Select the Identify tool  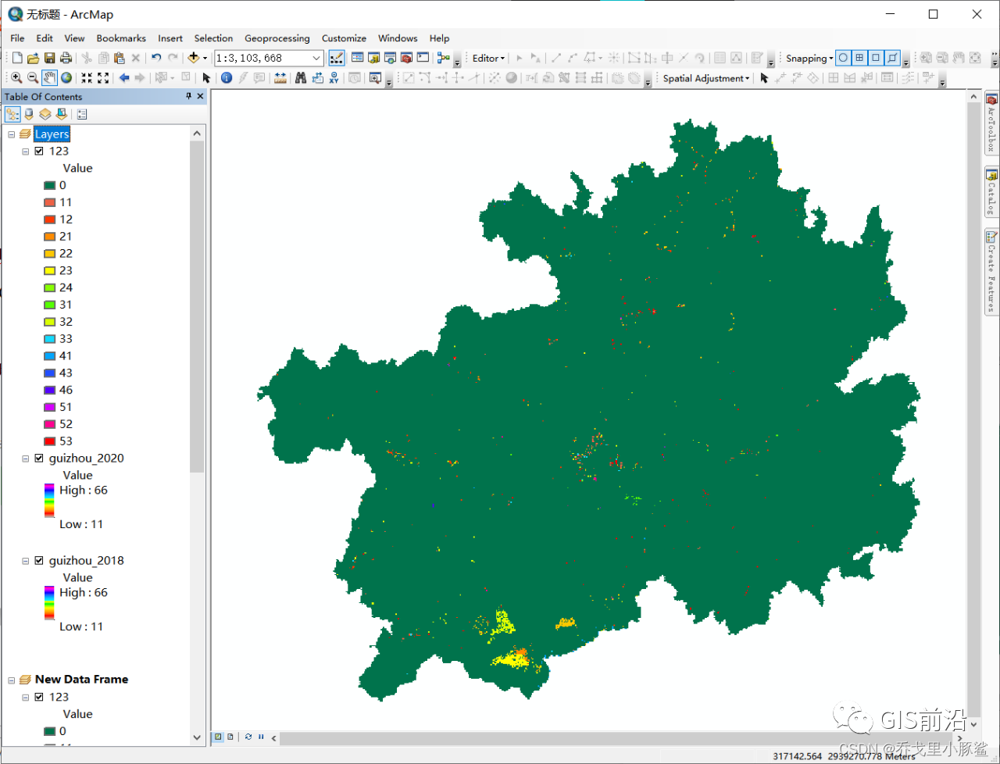pos(227,78)
